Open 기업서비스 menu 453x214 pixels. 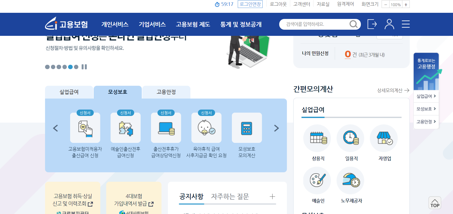pyautogui.click(x=152, y=24)
